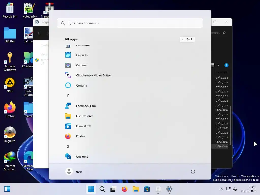Click search icon in Programs window
260x195 pixels.
click(x=224, y=33)
